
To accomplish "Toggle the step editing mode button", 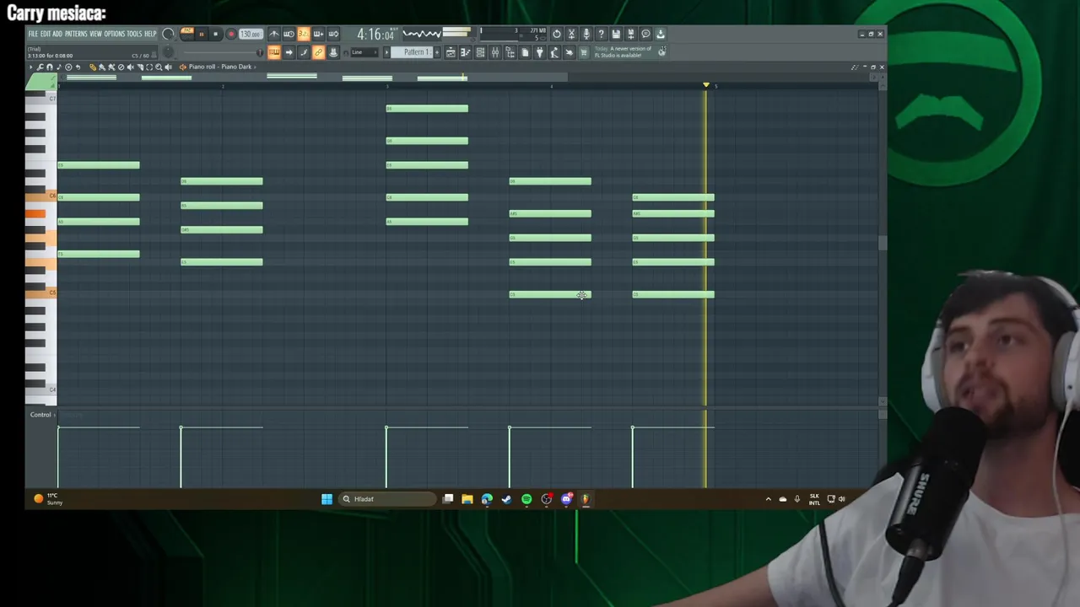I will (304, 52).
